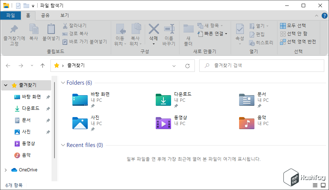This screenshot has width=329, height=190.
Task: Switch to details view icon
Action: click(315, 185)
